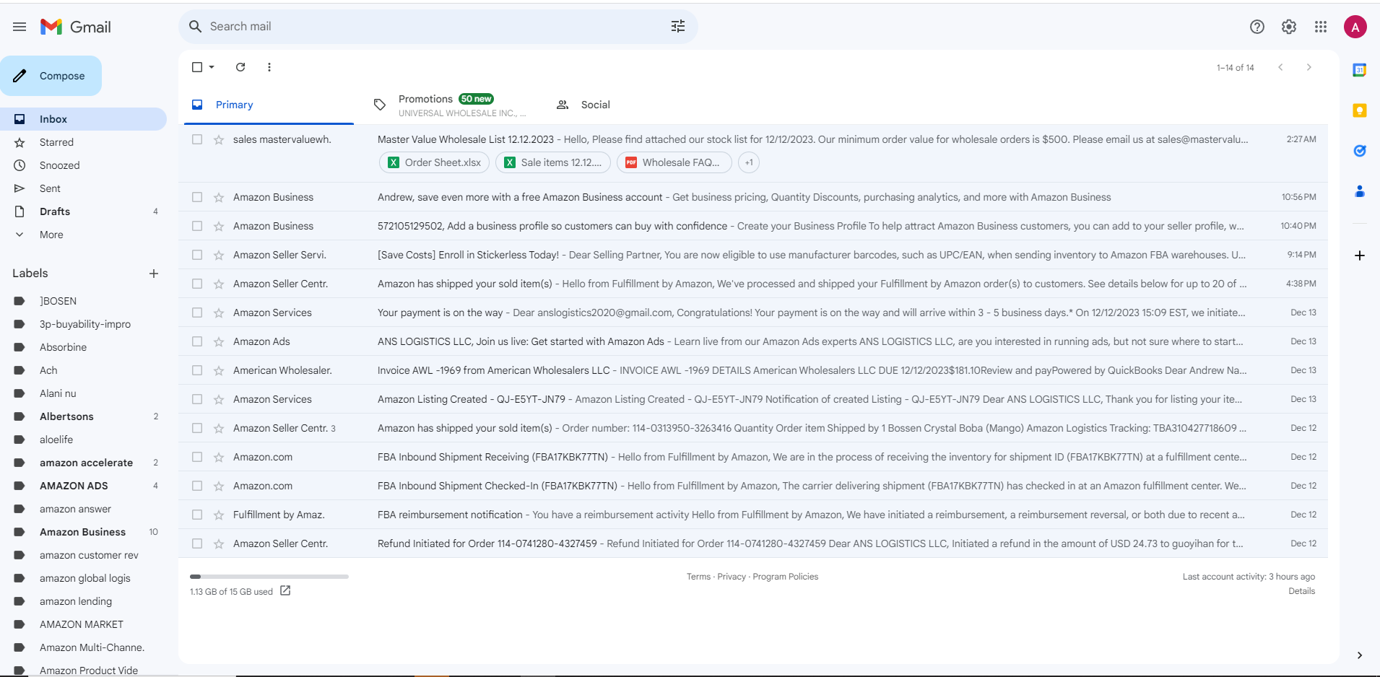Go to older messages page arrow
The width and height of the screenshot is (1380, 677).
click(x=1309, y=67)
